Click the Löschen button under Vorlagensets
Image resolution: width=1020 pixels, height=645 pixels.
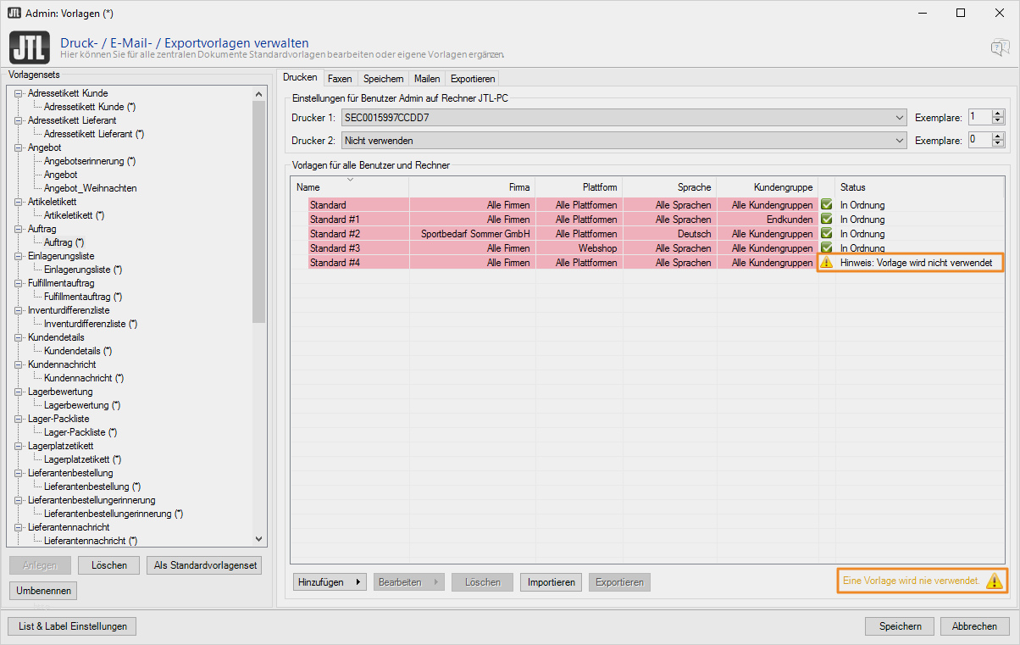[108, 565]
